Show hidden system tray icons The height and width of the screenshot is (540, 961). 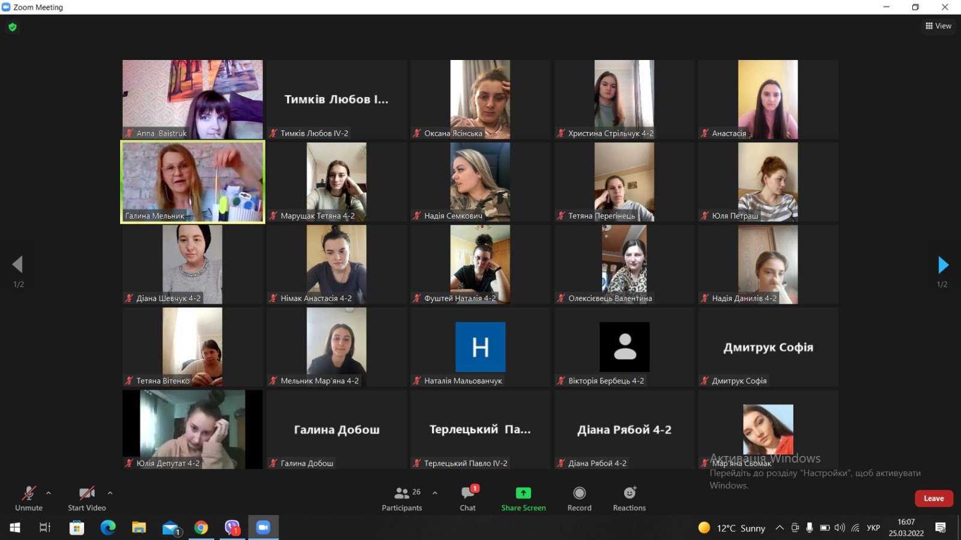(x=779, y=528)
